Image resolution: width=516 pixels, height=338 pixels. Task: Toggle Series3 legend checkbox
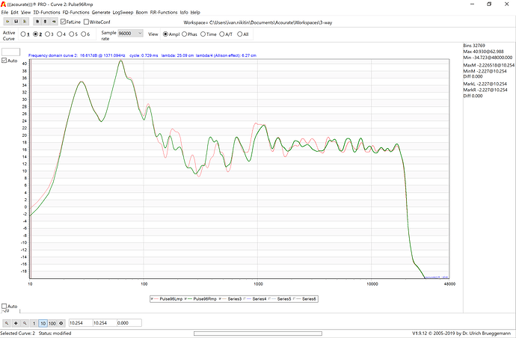tap(220, 299)
